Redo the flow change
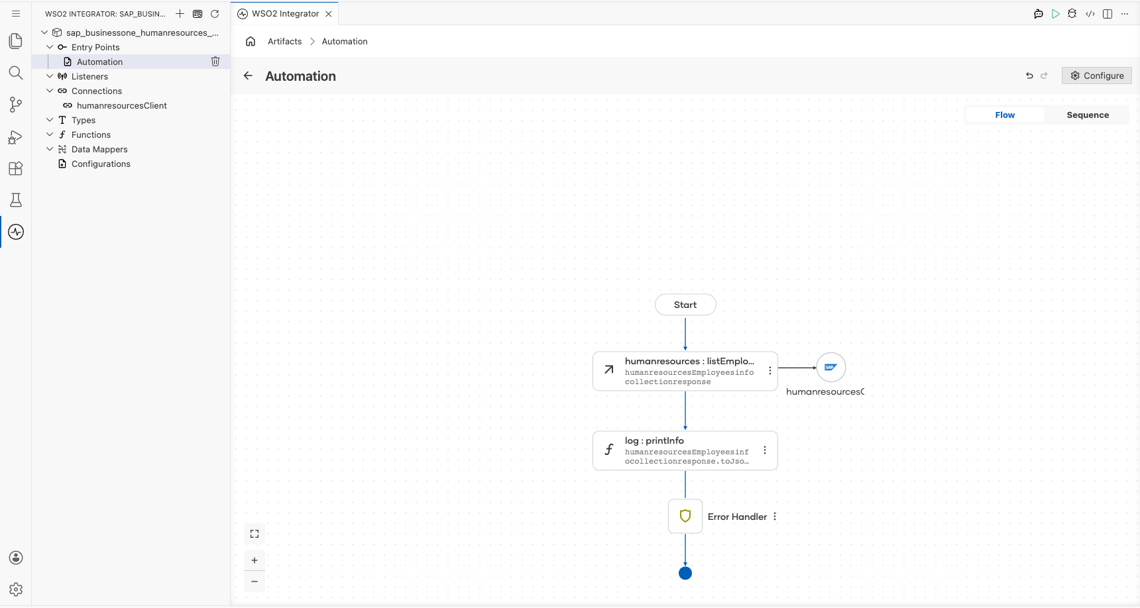 click(x=1044, y=76)
